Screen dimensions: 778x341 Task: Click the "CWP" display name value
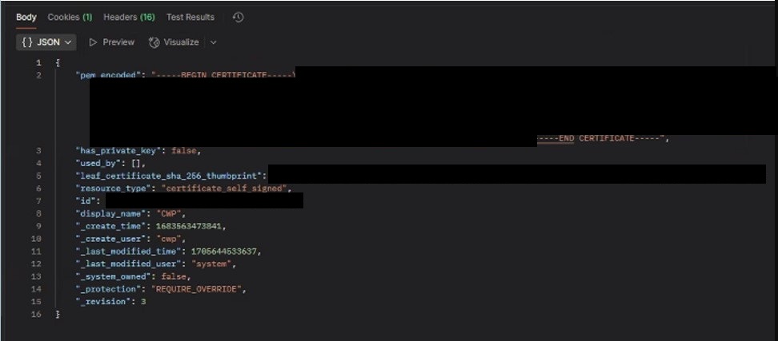pyautogui.click(x=170, y=214)
